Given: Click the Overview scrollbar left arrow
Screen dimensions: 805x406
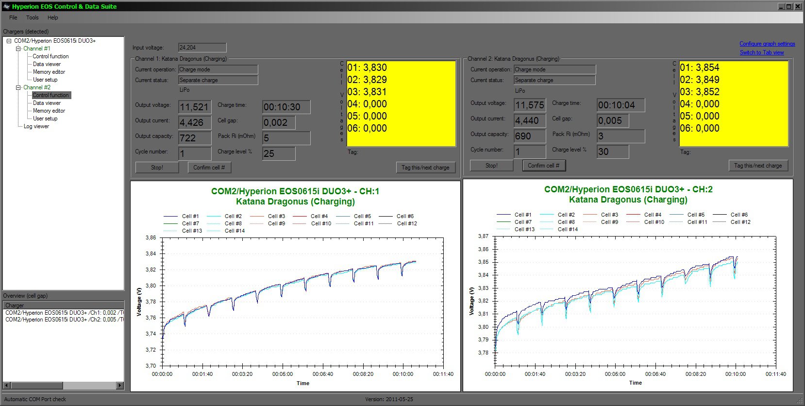Looking at the screenshot, I should 6,386.
